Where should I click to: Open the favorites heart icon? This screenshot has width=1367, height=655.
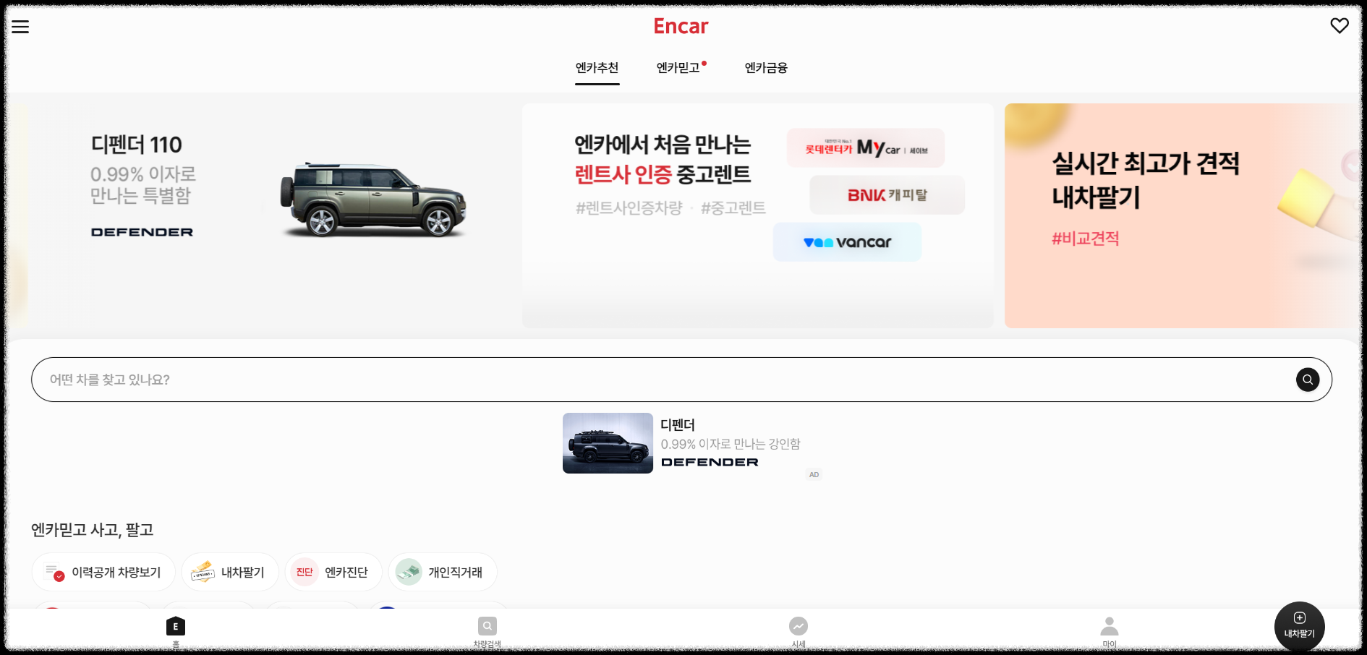click(x=1340, y=26)
